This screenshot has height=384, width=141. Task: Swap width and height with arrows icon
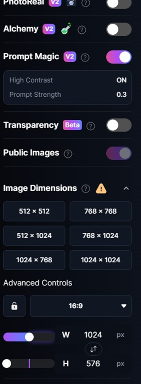coord(93,349)
